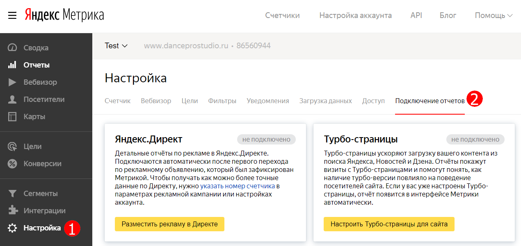This screenshot has width=521, height=246.
Task: Open the hamburger menu icon
Action: click(x=12, y=16)
